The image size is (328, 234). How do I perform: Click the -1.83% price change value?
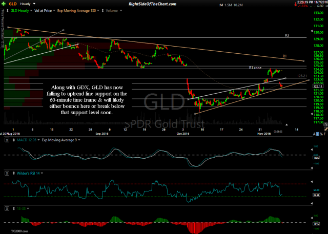point(303,6)
